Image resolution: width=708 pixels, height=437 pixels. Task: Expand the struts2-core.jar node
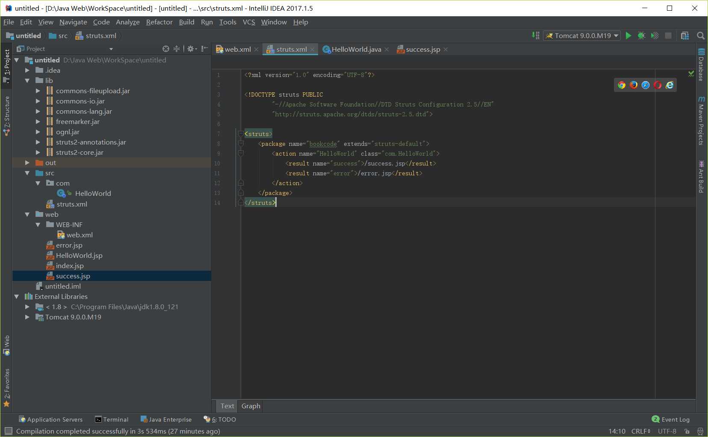[38, 153]
